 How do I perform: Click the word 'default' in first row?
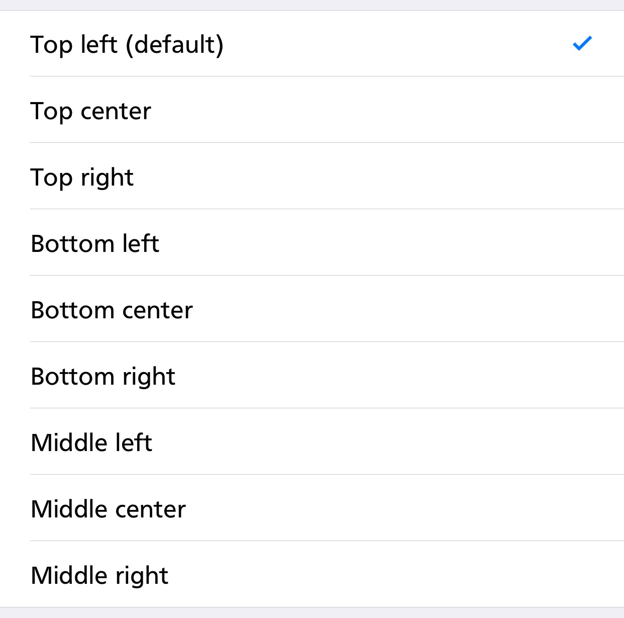(x=174, y=44)
